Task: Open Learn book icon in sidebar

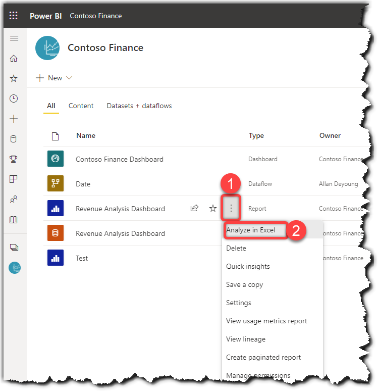Action: 14,220
